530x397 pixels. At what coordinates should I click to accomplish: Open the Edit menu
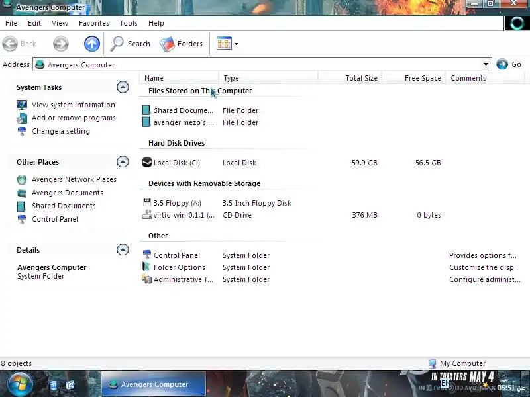34,23
